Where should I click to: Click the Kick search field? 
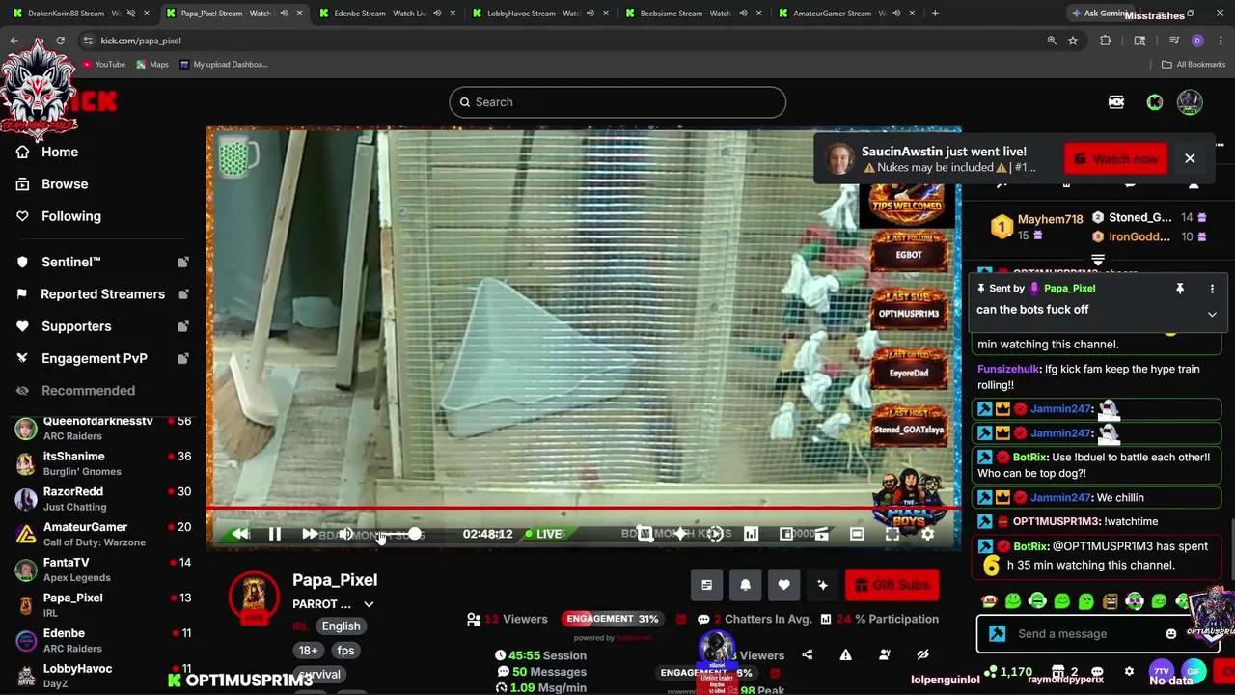(617, 102)
